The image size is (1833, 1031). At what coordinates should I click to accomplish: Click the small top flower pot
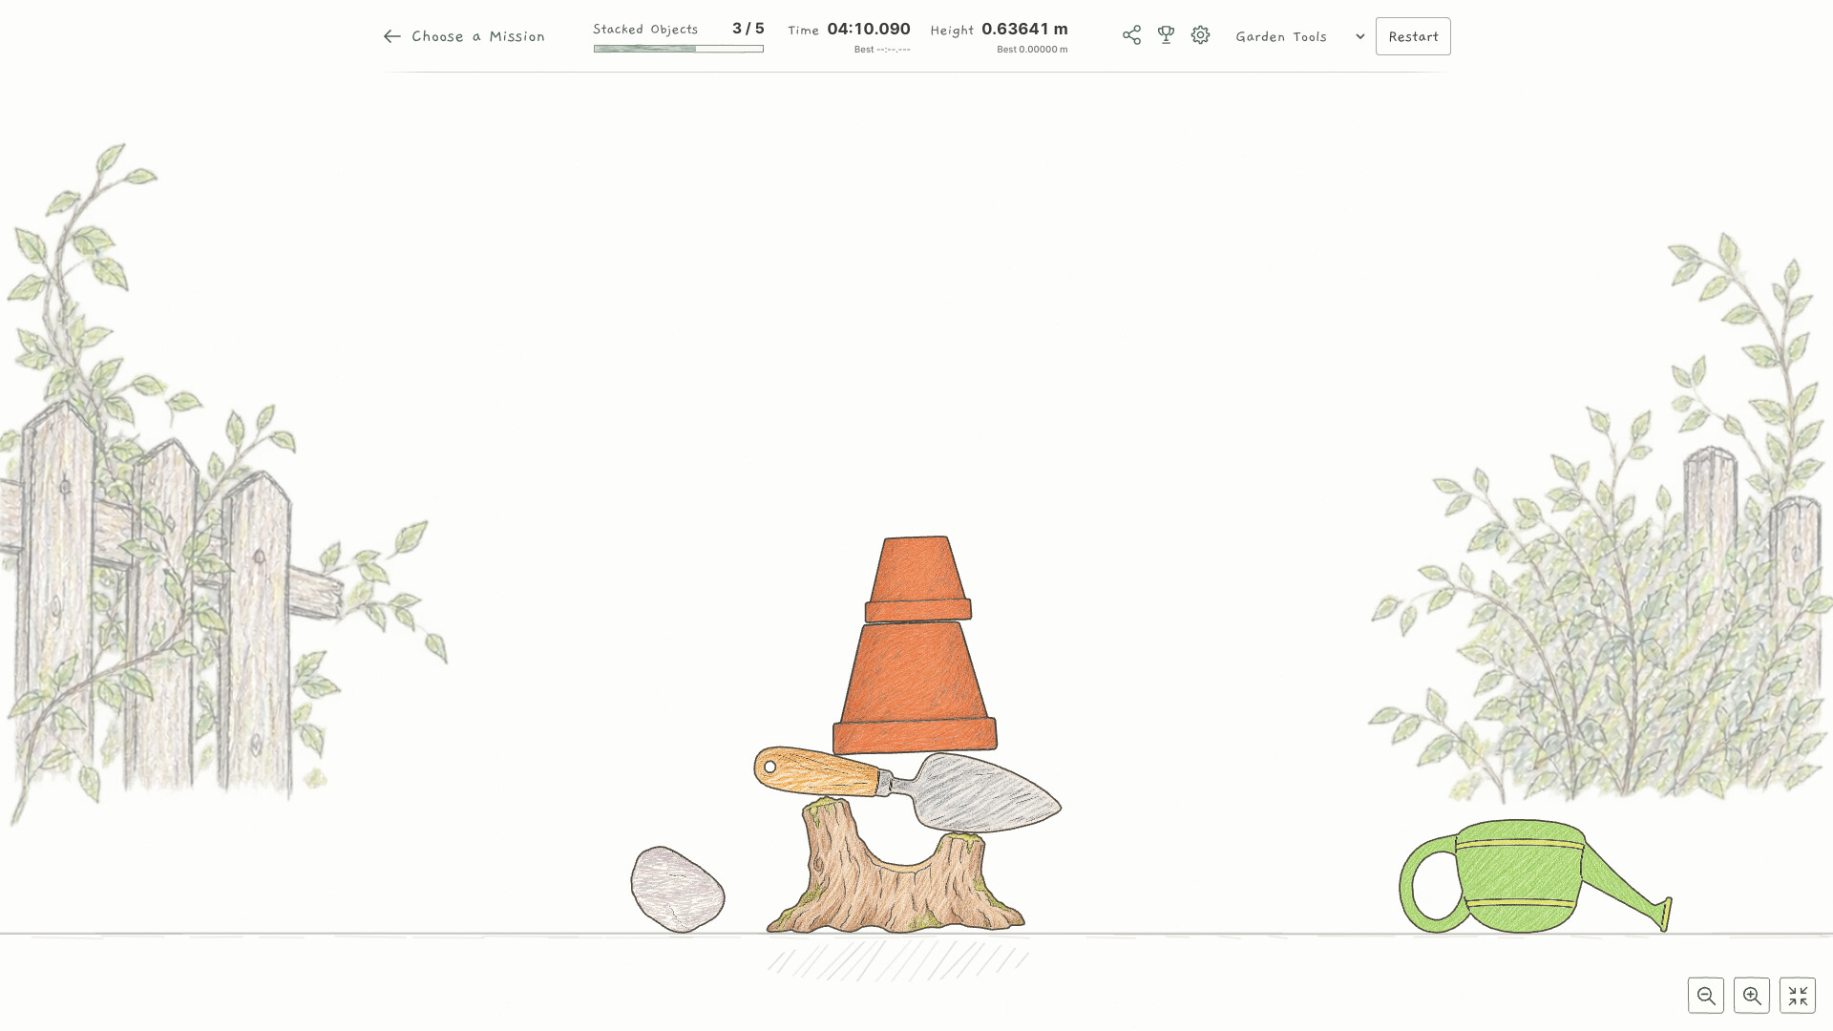click(917, 579)
